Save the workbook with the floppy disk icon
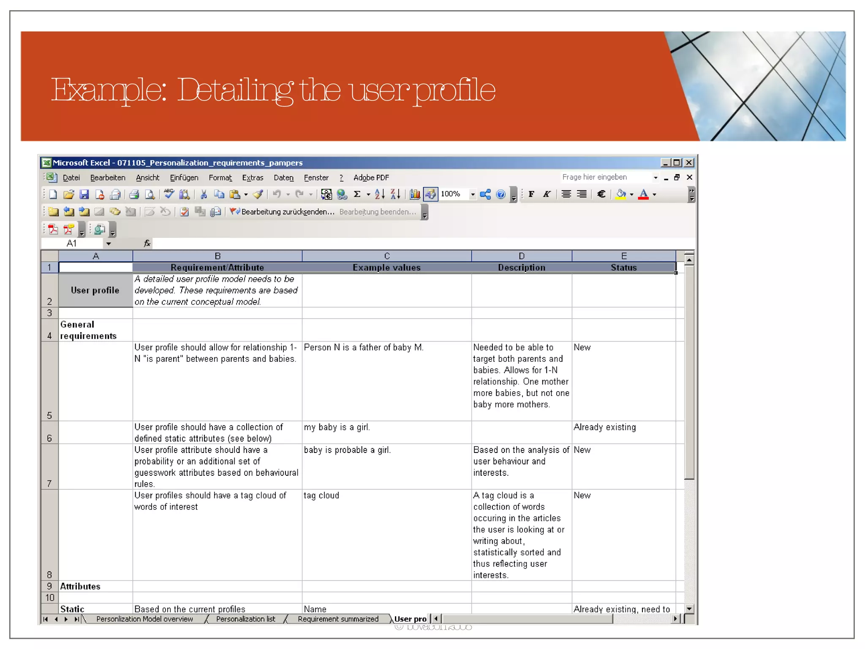Screen dimensions: 865x649 (84, 194)
